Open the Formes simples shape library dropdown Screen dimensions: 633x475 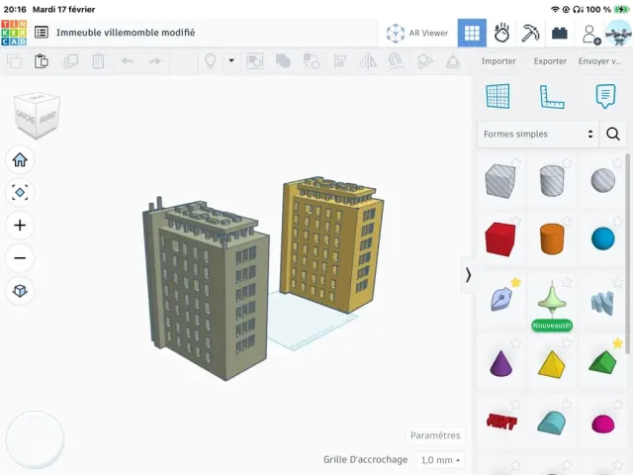pos(538,134)
